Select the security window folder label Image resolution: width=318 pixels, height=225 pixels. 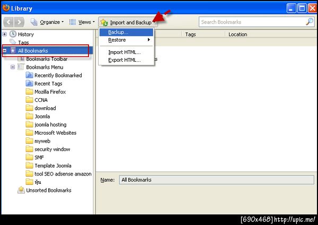point(52,149)
